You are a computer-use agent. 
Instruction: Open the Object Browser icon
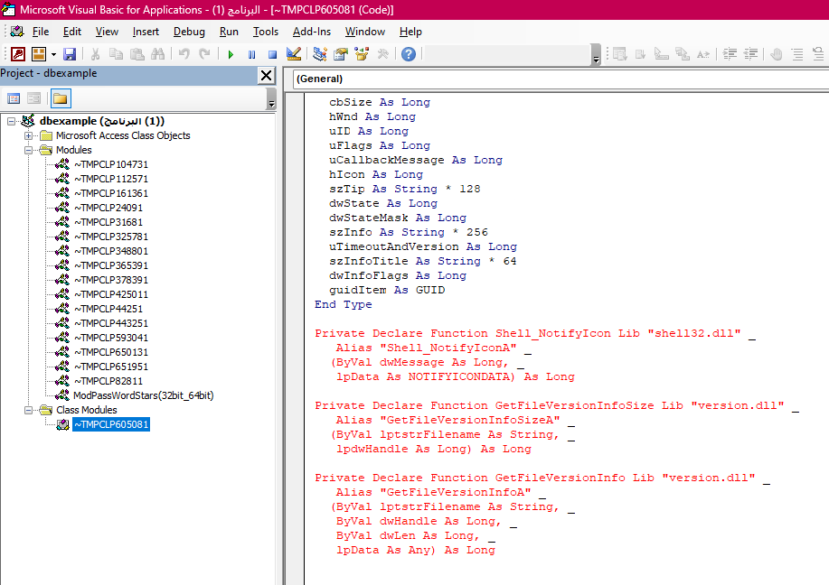coord(362,54)
